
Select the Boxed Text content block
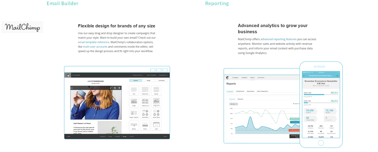click(x=145, y=91)
